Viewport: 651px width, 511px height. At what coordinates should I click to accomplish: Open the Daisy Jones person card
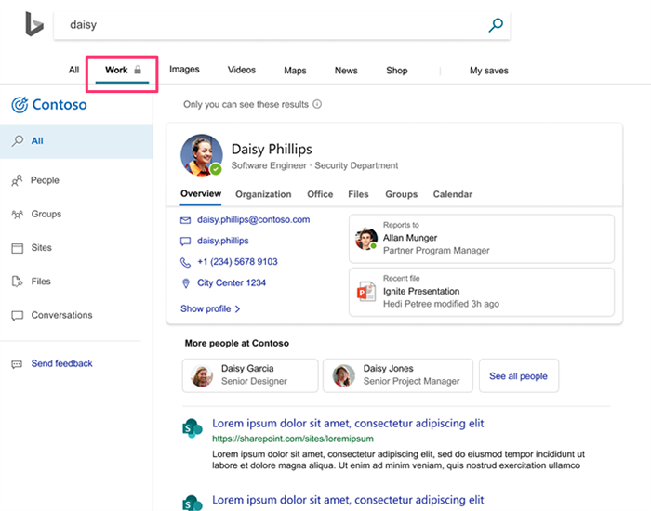[398, 375]
